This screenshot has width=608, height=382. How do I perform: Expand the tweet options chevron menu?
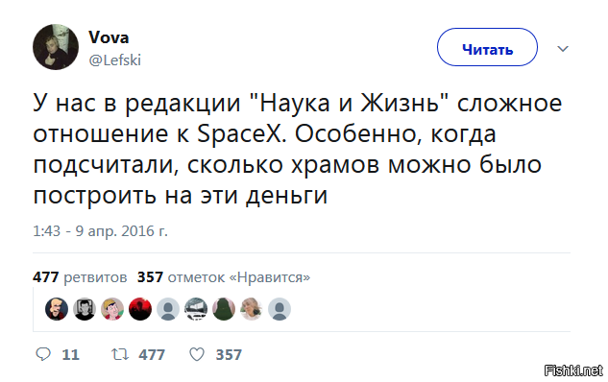tap(563, 49)
